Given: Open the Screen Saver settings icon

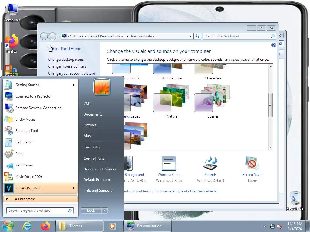Looking at the screenshot, I should pos(252,163).
